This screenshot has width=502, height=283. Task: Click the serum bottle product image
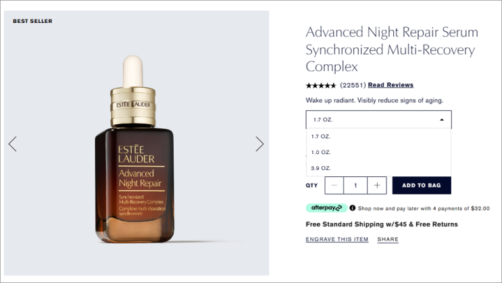point(134,149)
